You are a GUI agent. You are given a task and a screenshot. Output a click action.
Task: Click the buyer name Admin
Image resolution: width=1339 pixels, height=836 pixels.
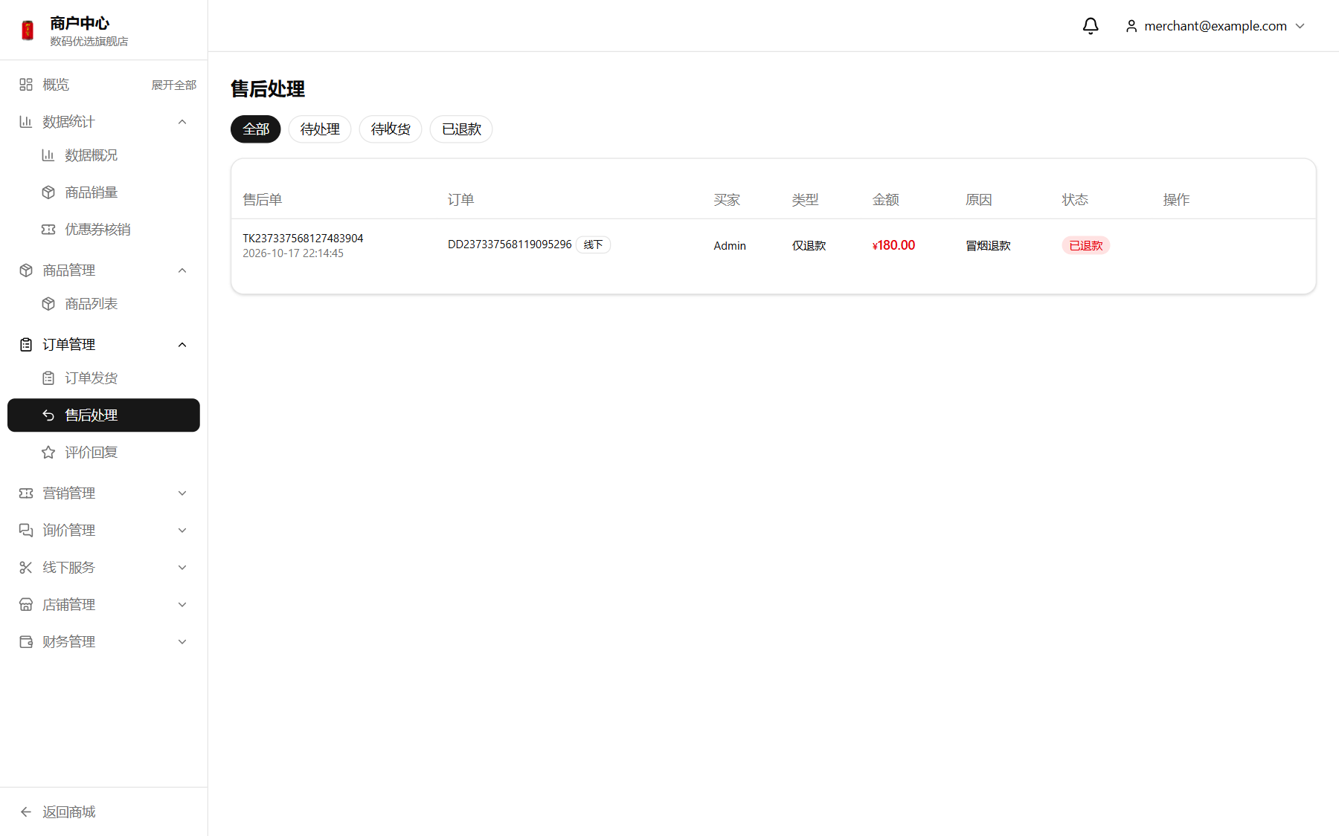pos(730,246)
